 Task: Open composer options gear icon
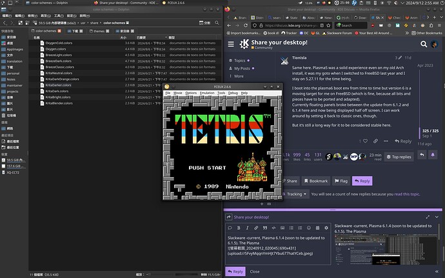click(x=326, y=228)
